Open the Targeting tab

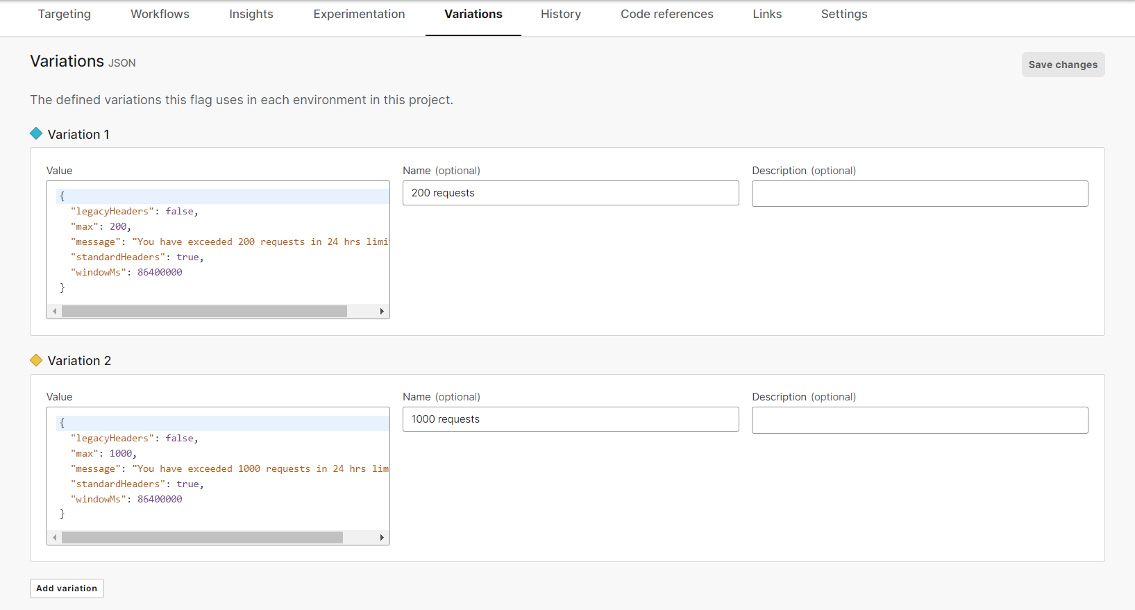[x=65, y=14]
